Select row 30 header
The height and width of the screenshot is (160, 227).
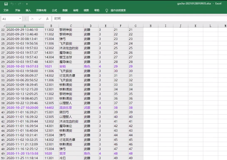[3, 66]
